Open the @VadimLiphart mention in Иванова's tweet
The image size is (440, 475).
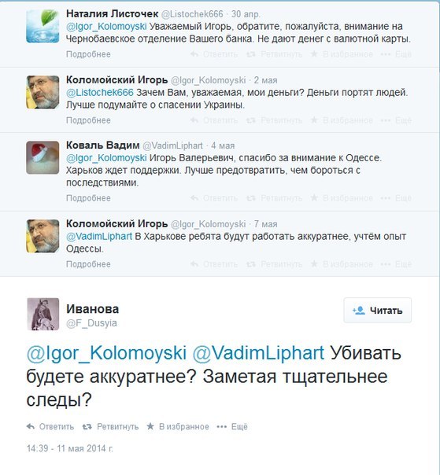tap(258, 353)
